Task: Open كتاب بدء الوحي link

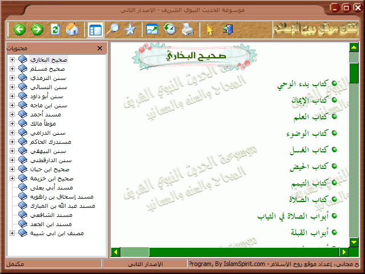Action: point(303,84)
